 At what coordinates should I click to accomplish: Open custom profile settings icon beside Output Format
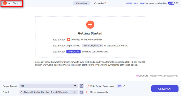pyautogui.click(x=82, y=86)
